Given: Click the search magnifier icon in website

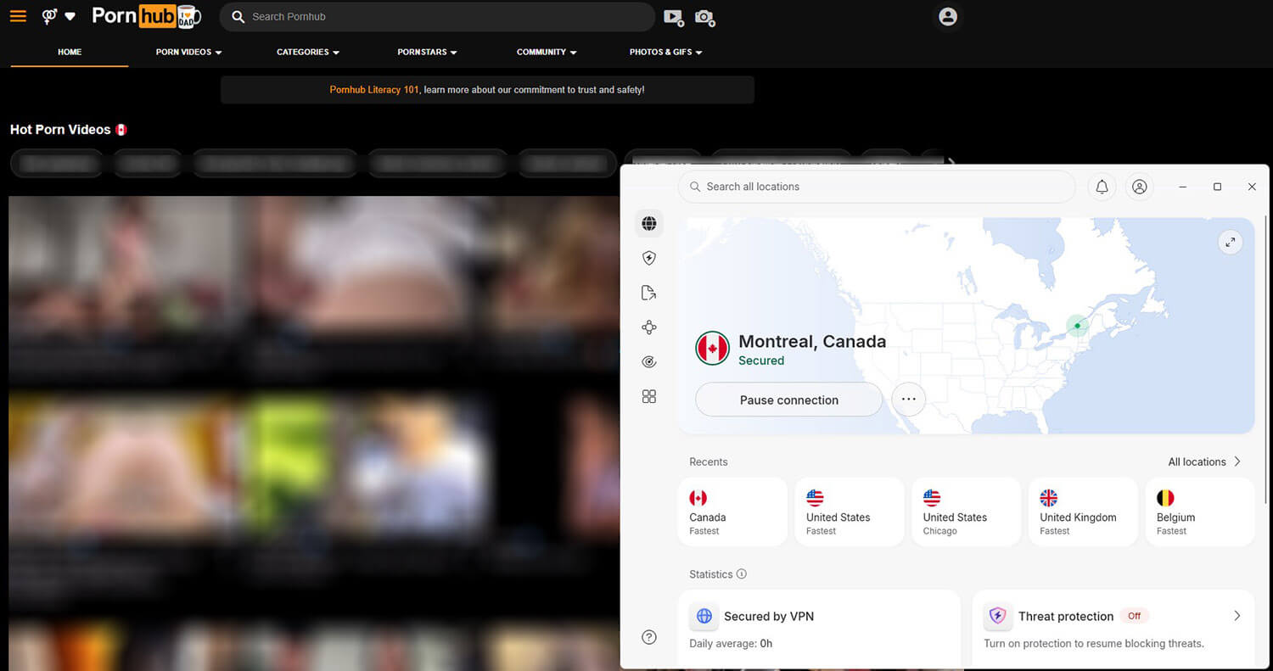Looking at the screenshot, I should click(x=238, y=17).
